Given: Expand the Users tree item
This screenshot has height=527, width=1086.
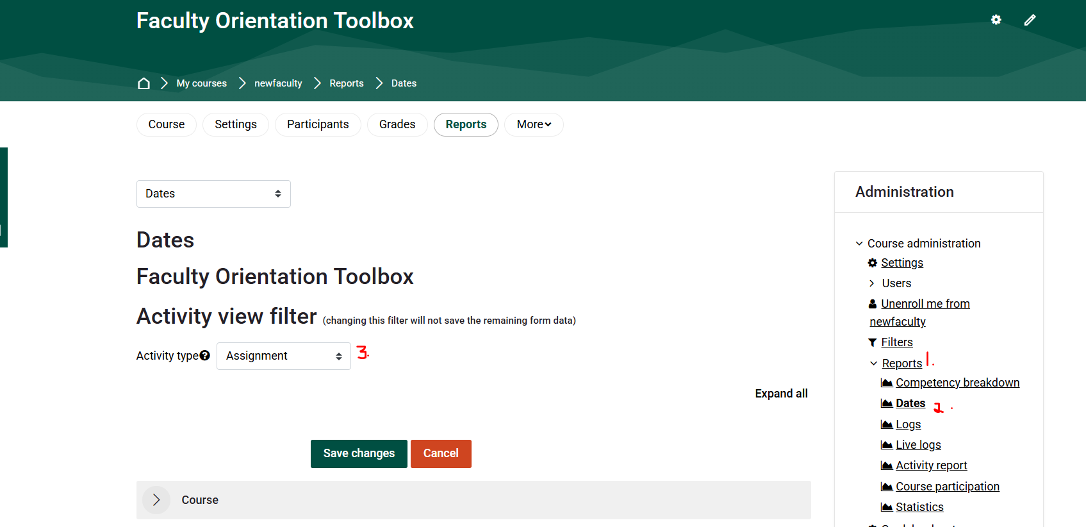Looking at the screenshot, I should pos(872,283).
